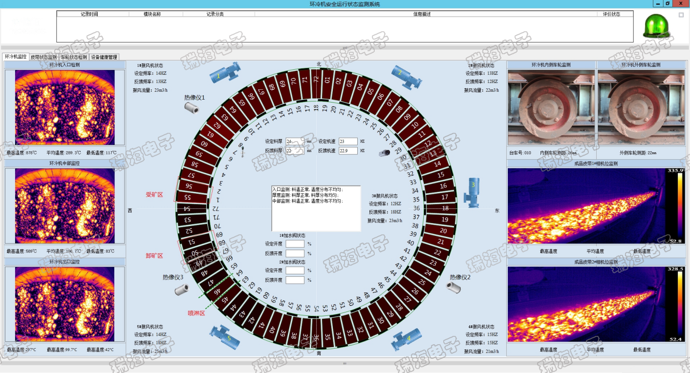Image resolution: width=690 pixels, height=373 pixels.
Task: Click 1#加水阀 设定开度 input box
Action: point(295,244)
